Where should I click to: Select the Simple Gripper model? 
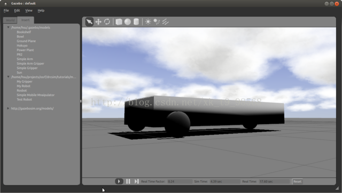point(27,68)
